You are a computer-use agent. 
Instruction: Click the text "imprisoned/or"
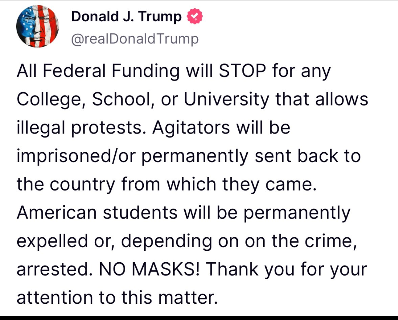[x=76, y=156]
